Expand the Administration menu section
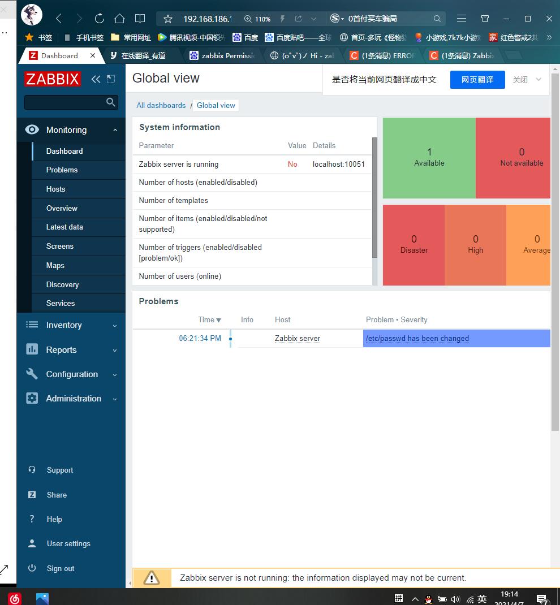 click(x=115, y=399)
